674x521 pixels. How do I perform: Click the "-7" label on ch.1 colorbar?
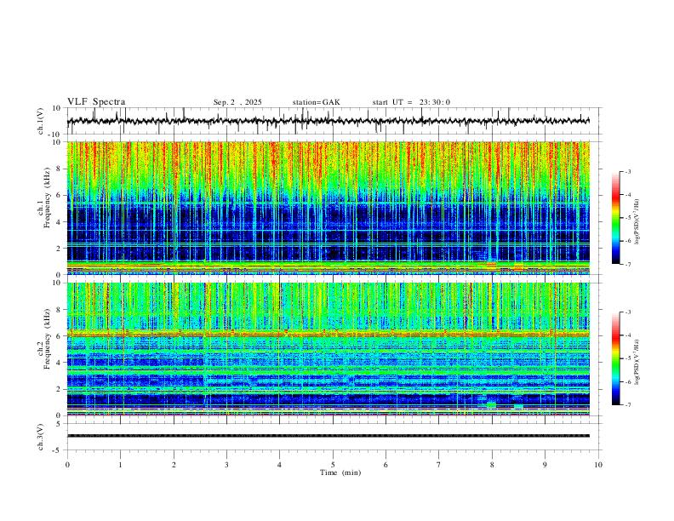628,264
